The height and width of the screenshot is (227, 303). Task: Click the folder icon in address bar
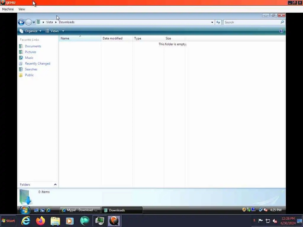coord(38,22)
